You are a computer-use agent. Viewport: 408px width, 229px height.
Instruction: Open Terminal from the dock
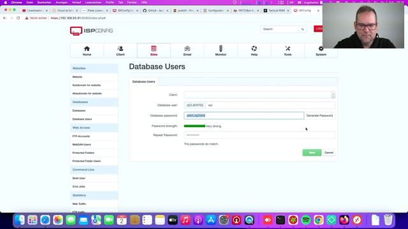(x=280, y=220)
